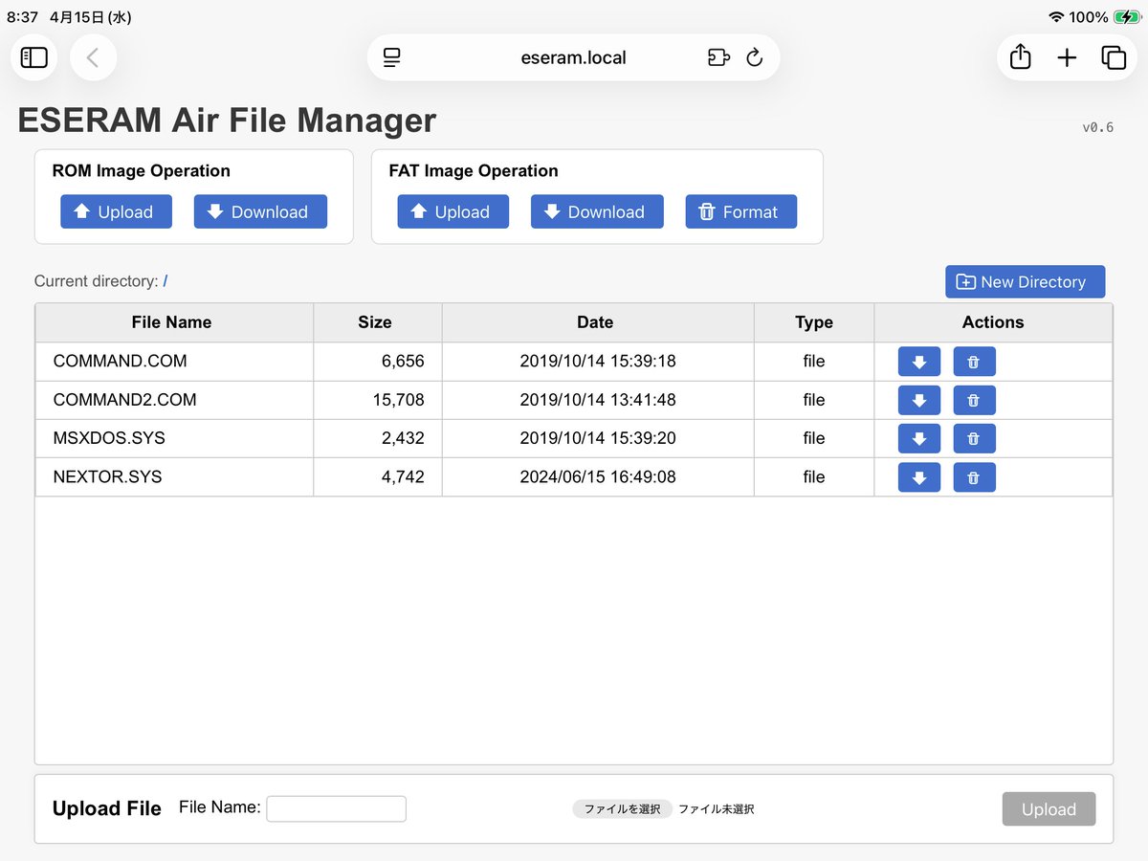This screenshot has height=861, width=1148.
Task: Focus the File Name input field
Action: (x=336, y=808)
